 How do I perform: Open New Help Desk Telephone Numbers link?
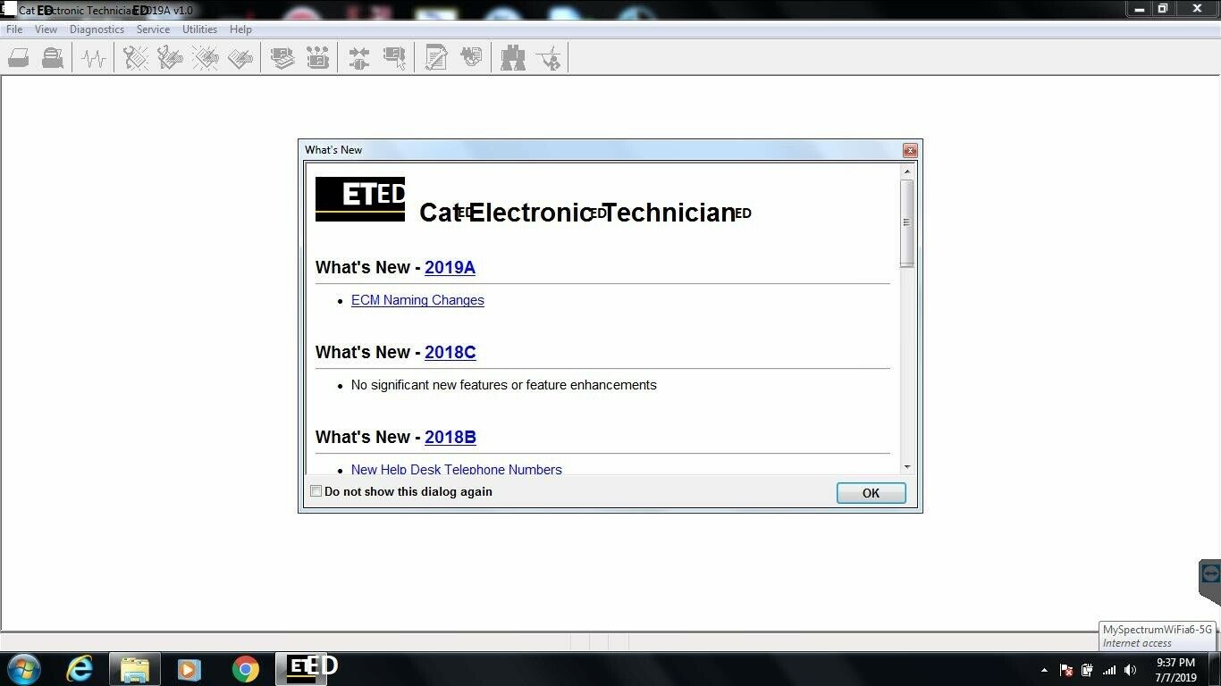pos(457,469)
